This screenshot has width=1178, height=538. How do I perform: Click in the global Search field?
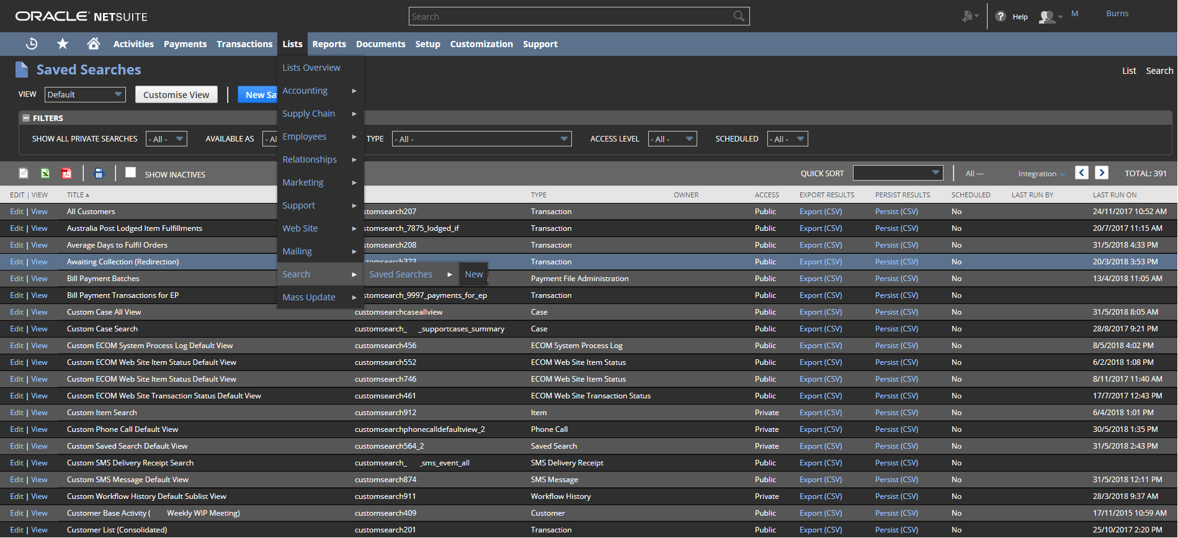pyautogui.click(x=571, y=16)
